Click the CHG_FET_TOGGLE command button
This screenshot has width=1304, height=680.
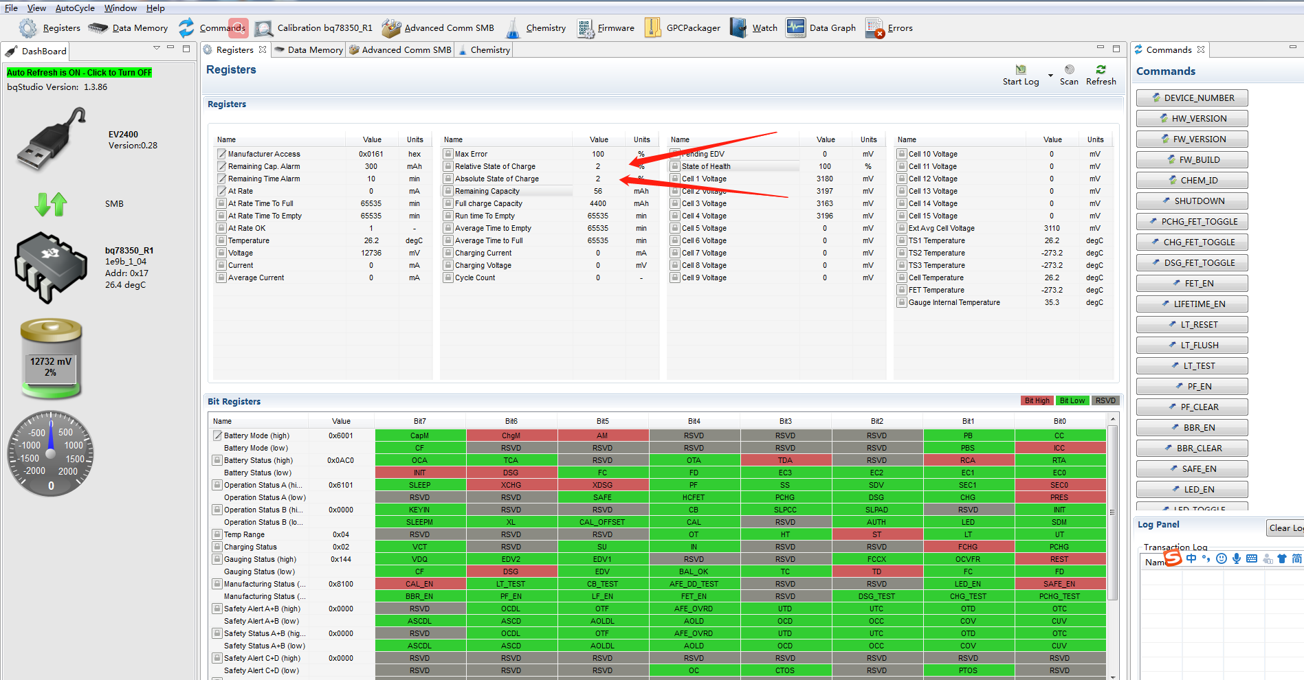1192,242
